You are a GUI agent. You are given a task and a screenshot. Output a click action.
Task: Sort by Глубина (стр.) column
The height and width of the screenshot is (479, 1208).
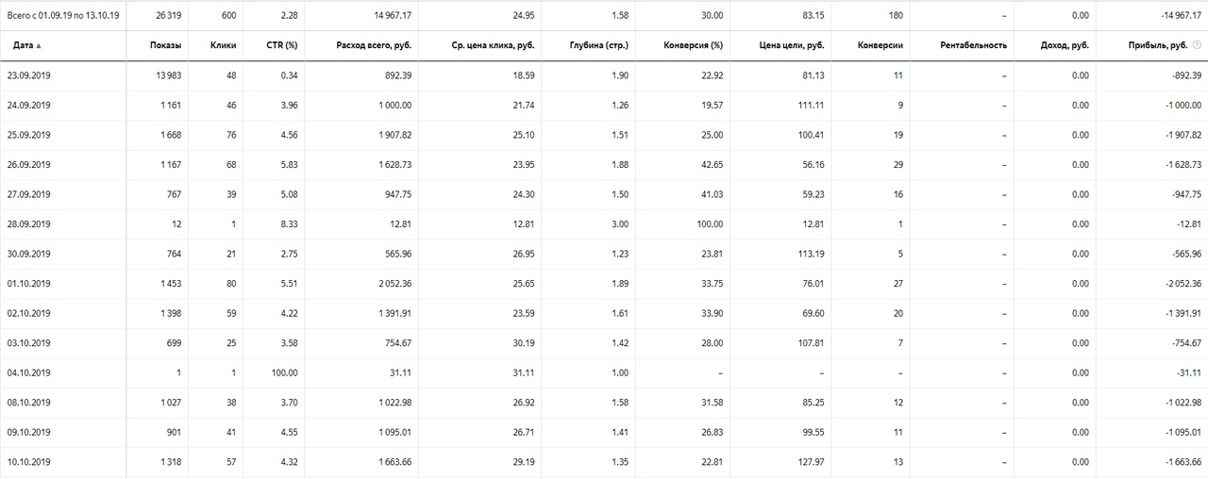[599, 45]
